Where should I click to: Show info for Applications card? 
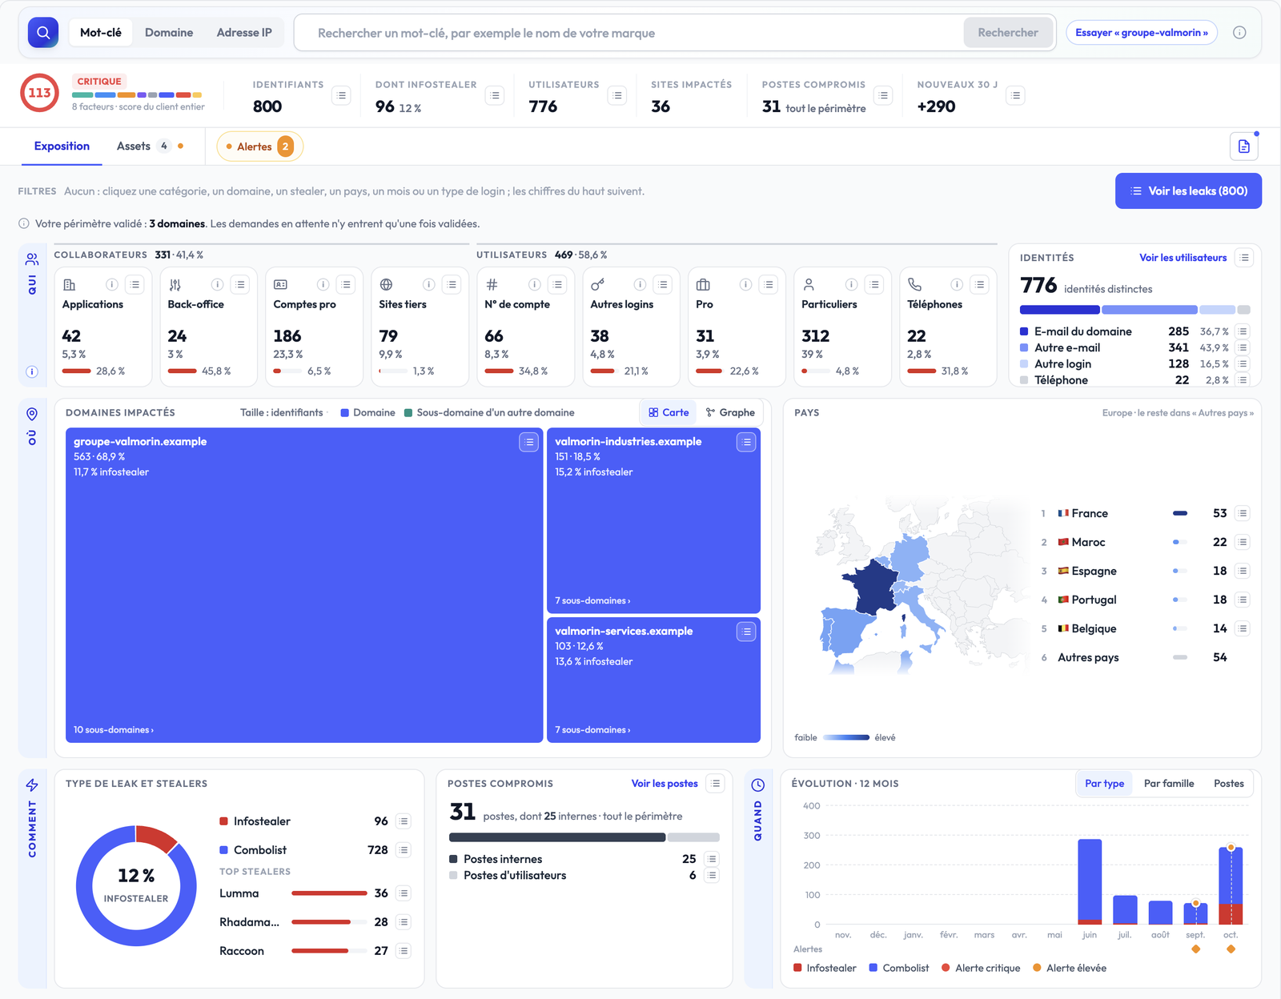112,285
